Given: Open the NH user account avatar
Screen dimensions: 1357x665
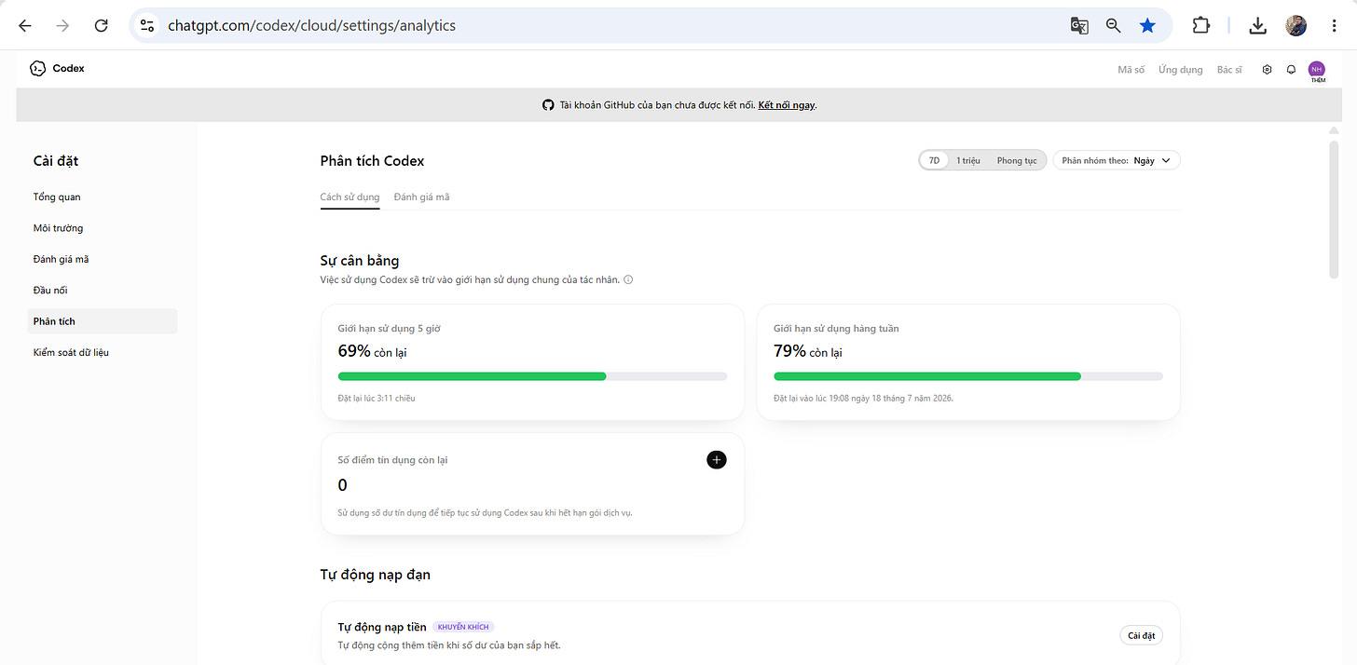Looking at the screenshot, I should [1317, 69].
